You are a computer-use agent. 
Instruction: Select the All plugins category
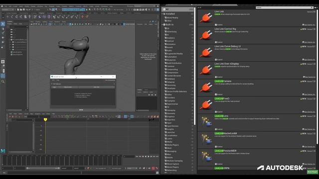[x=177, y=9]
